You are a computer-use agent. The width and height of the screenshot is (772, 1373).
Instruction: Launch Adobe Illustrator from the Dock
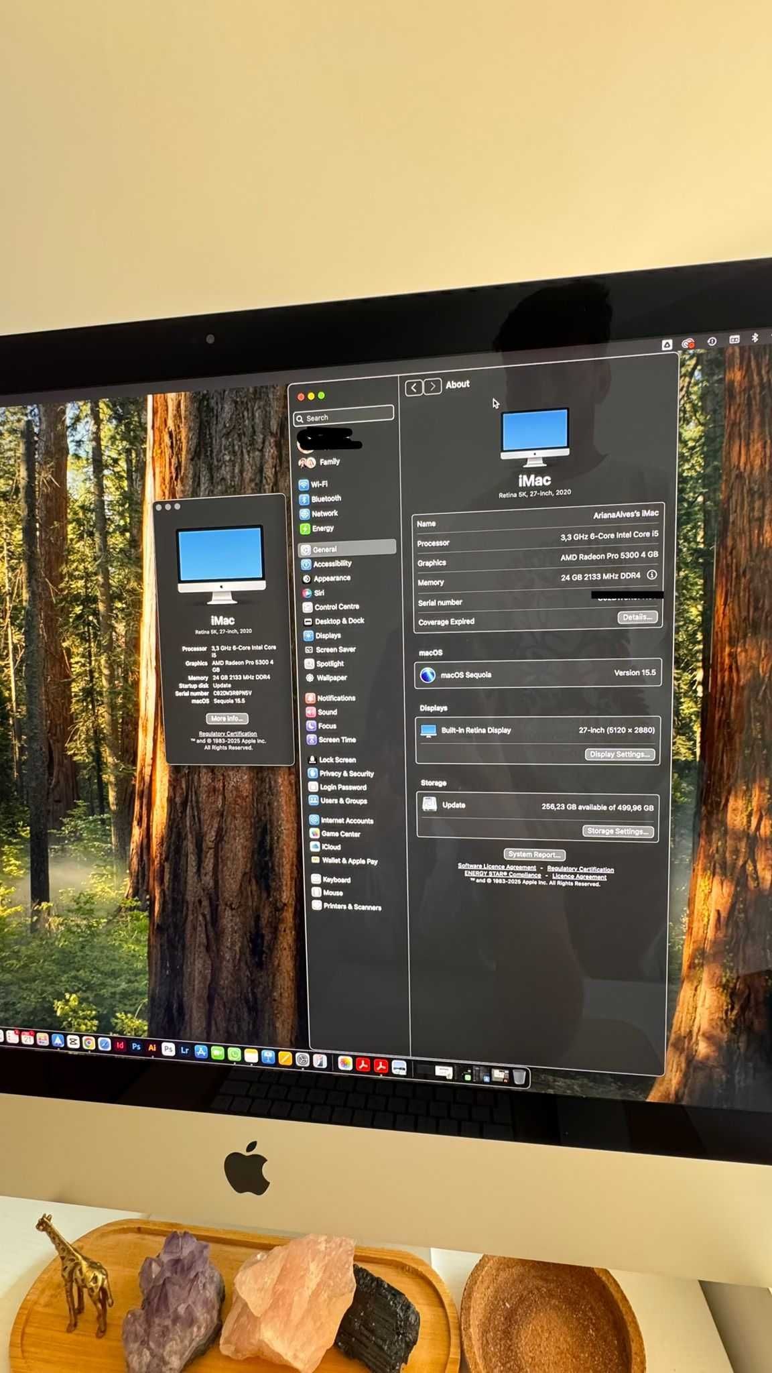click(x=152, y=1048)
